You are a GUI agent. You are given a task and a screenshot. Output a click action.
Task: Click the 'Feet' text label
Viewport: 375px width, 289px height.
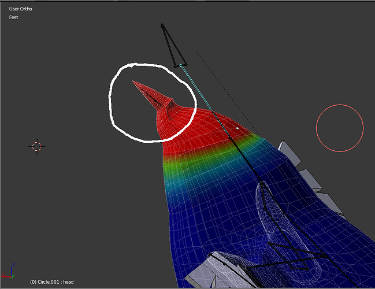click(x=14, y=17)
